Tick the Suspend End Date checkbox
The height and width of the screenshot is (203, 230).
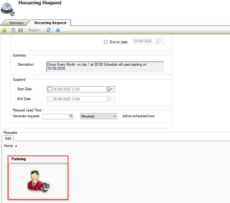50,99
